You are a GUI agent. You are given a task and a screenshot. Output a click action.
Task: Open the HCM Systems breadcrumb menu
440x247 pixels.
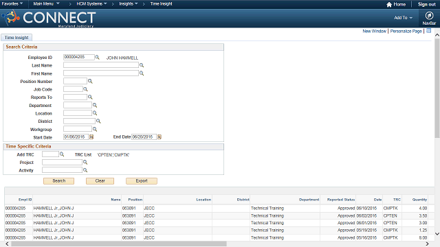click(91, 4)
